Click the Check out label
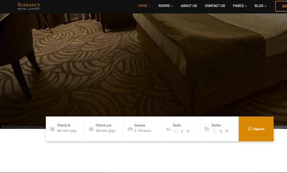 (x=103, y=125)
